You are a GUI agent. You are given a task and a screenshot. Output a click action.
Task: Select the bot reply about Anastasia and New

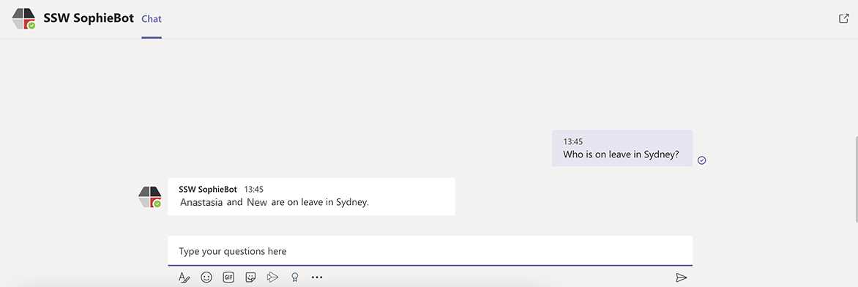[x=311, y=197]
